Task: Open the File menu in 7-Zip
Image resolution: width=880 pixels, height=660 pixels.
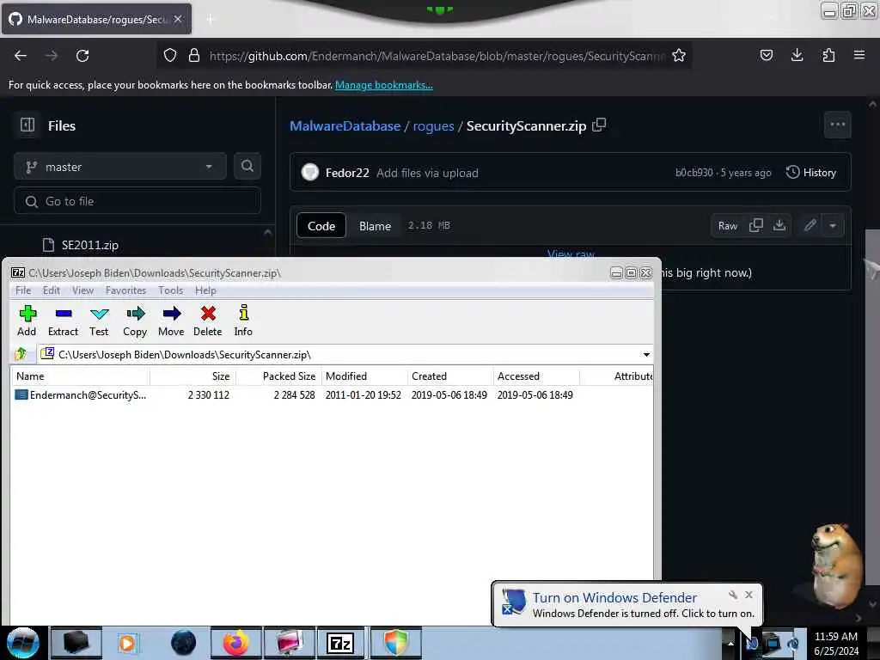Action: click(23, 290)
